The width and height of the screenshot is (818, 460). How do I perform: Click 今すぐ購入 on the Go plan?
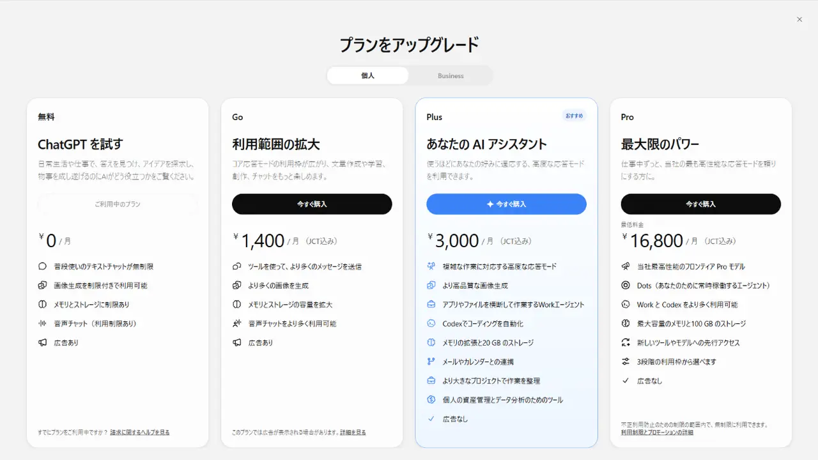coord(312,204)
